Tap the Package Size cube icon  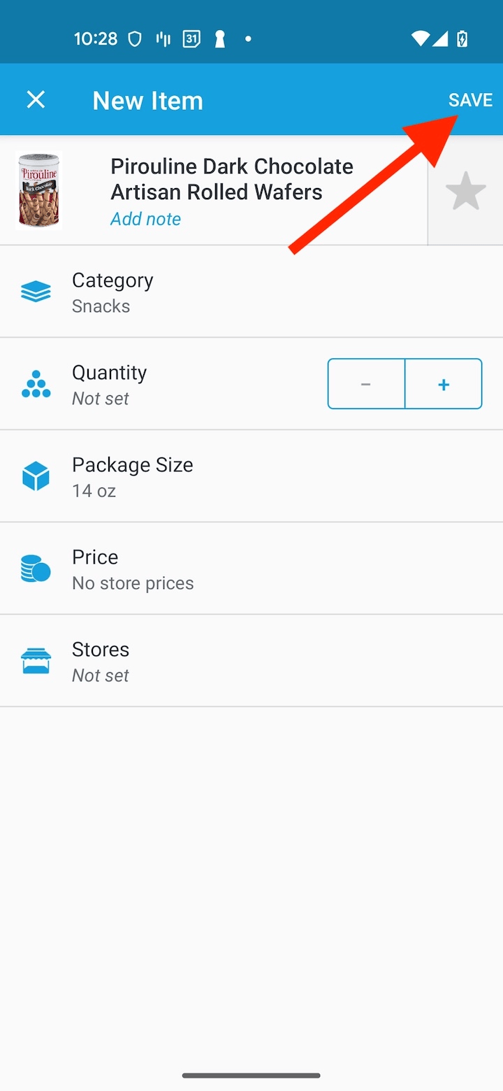[x=36, y=476]
